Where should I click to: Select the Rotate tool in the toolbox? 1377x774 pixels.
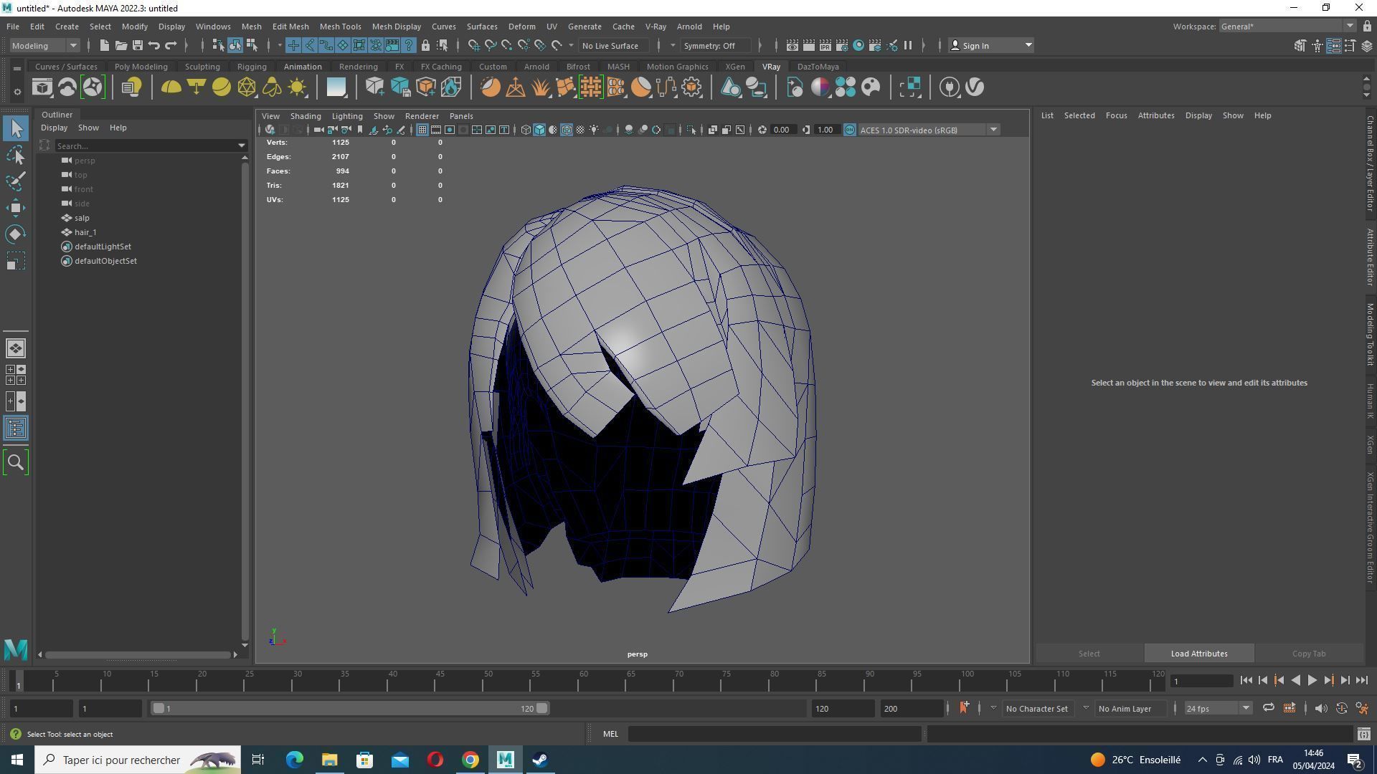point(16,234)
